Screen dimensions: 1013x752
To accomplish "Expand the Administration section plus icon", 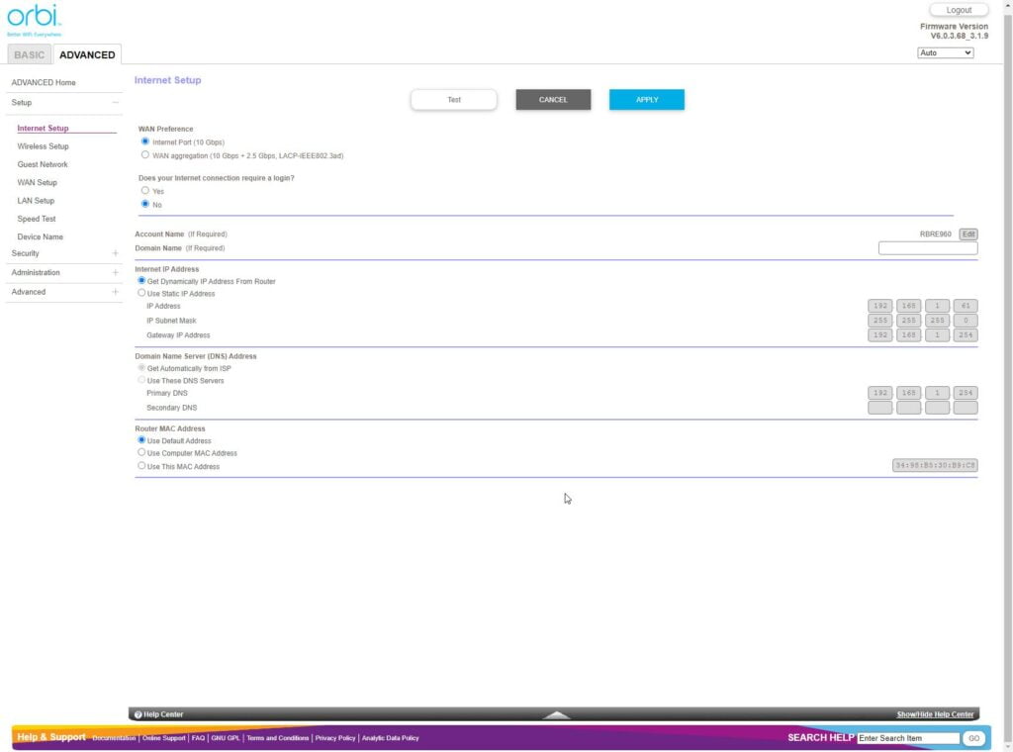I will pos(115,273).
